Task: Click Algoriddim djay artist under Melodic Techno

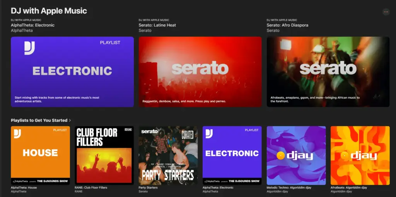Action: coord(277,192)
